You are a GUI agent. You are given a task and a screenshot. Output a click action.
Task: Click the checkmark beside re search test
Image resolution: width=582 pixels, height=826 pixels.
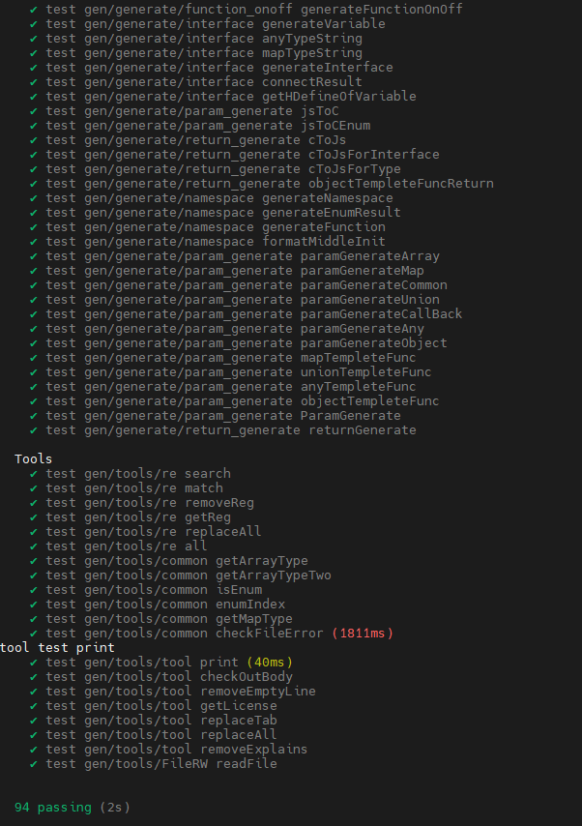(33, 474)
